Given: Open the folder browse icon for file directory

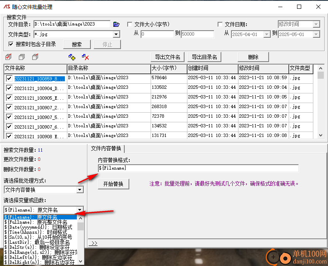Looking at the screenshot, I should pos(116,24).
